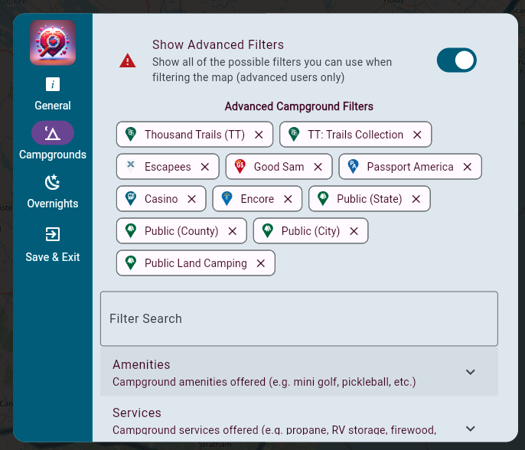Viewport: 525px width, 450px height.
Task: Expand the Amenities section
Action: tap(471, 373)
